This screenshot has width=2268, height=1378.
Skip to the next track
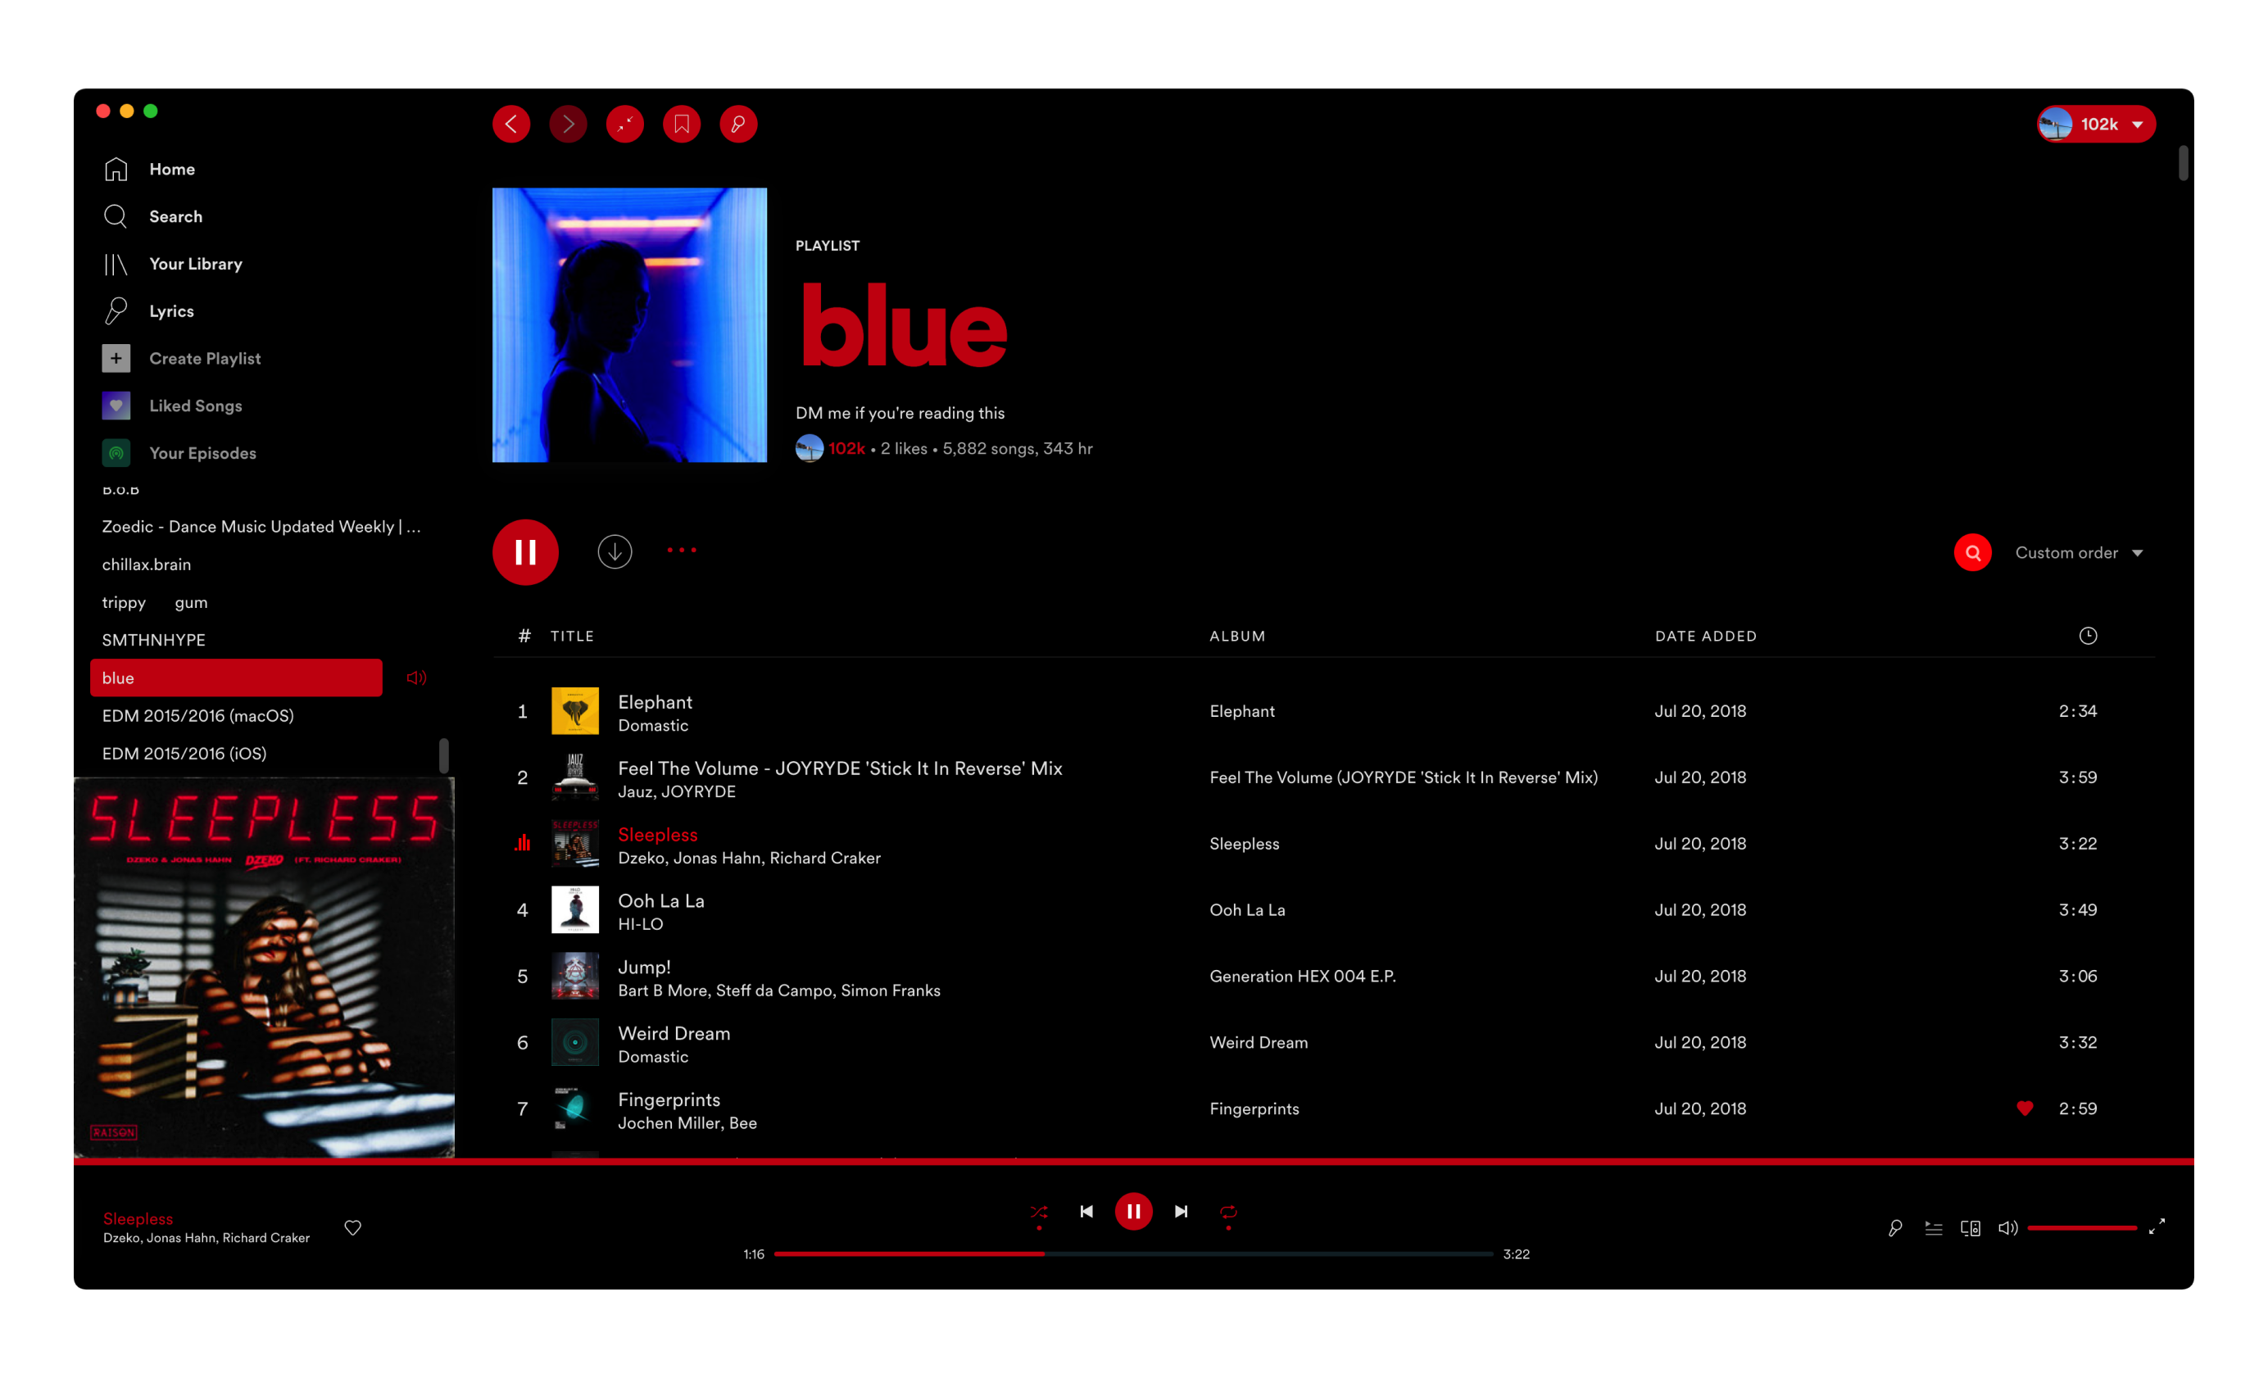click(1181, 1212)
